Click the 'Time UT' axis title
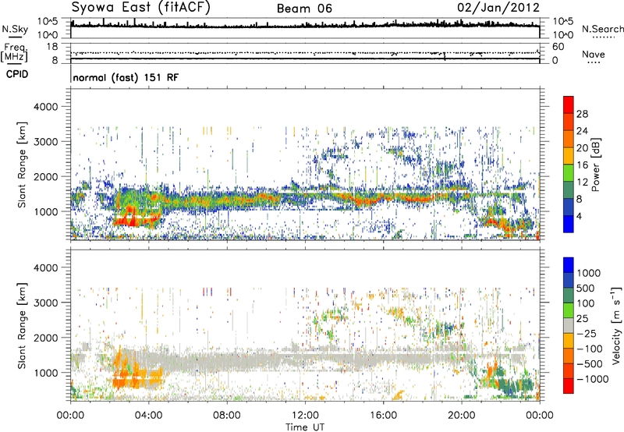The width and height of the screenshot is (624, 432). pyautogui.click(x=305, y=427)
